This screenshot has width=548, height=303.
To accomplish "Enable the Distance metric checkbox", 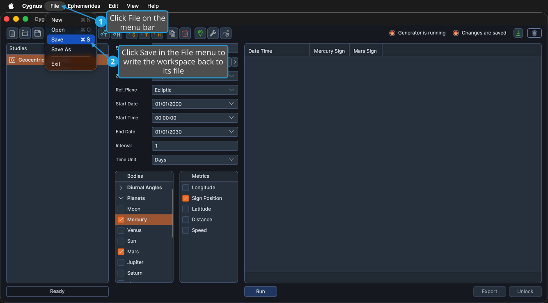I will point(186,220).
